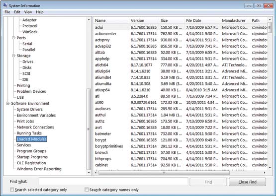Click the tree pane vertical scrollbar thumb
Viewport: 276px width, 196px height.
pos(89,130)
